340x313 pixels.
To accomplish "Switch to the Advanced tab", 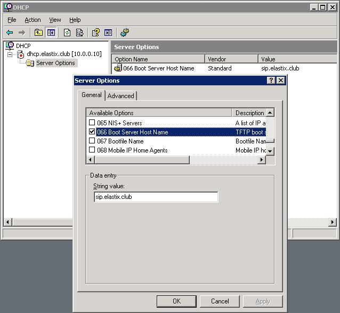I will pyautogui.click(x=121, y=96).
